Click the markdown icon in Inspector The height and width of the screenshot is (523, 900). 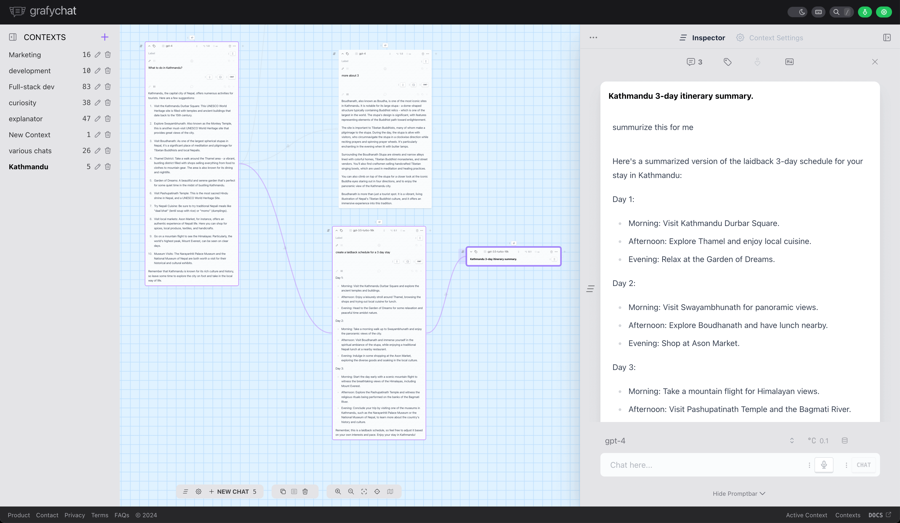789,62
